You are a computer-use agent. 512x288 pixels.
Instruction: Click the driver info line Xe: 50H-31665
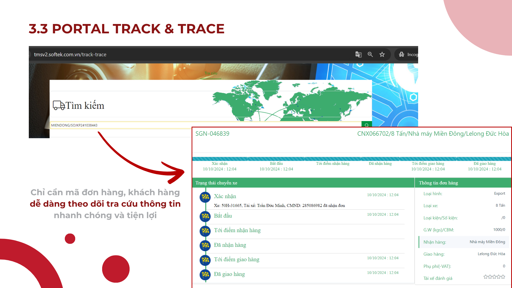[x=279, y=206]
